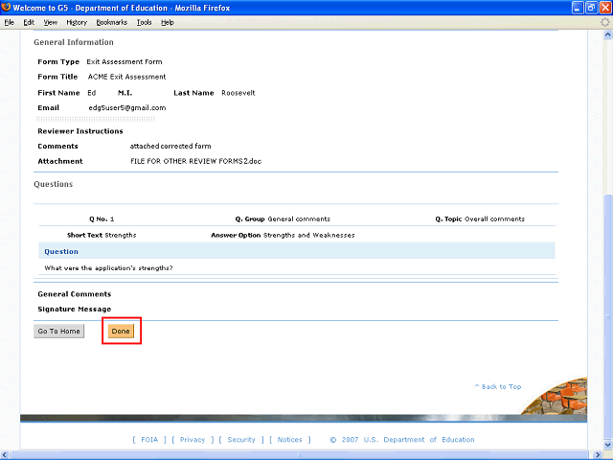Image resolution: width=613 pixels, height=460 pixels.
Task: Click the vertical scrollbar down arrow
Action: coord(608,445)
